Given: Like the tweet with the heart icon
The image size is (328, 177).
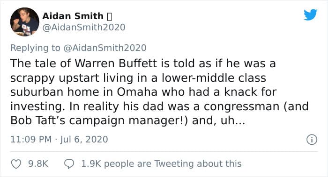Looking at the screenshot, I should pyautogui.click(x=16, y=164).
